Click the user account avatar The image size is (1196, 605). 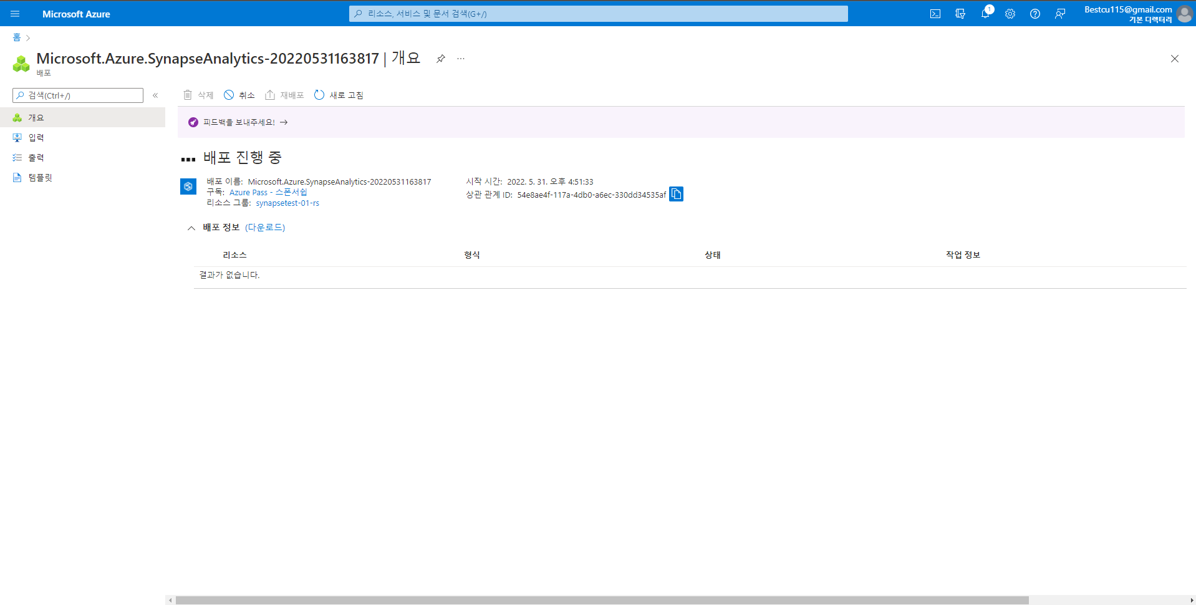click(x=1185, y=14)
